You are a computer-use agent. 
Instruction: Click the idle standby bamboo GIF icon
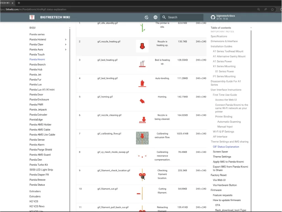point(143,28)
